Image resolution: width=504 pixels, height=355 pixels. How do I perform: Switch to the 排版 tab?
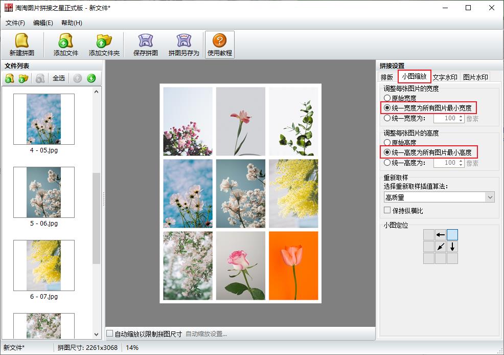click(387, 77)
